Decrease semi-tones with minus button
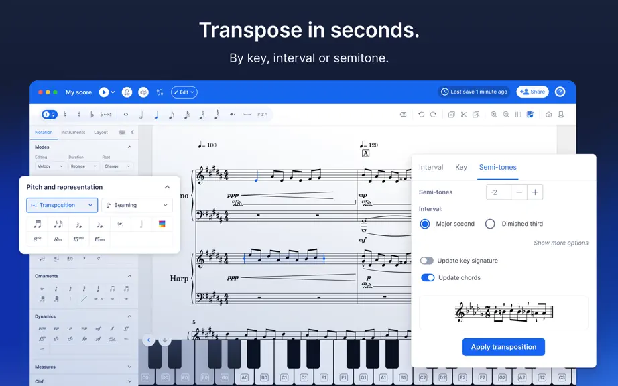This screenshot has width=618, height=386. point(519,192)
